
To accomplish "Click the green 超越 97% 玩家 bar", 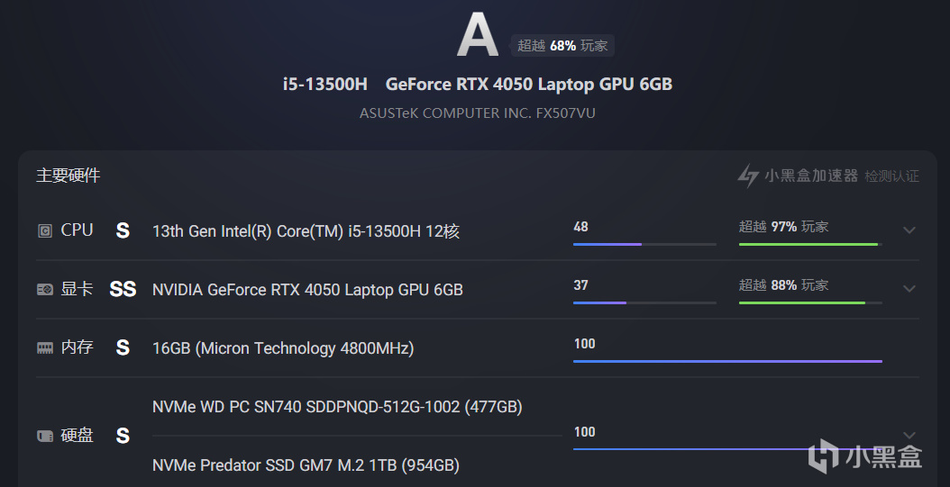I will 808,243.
